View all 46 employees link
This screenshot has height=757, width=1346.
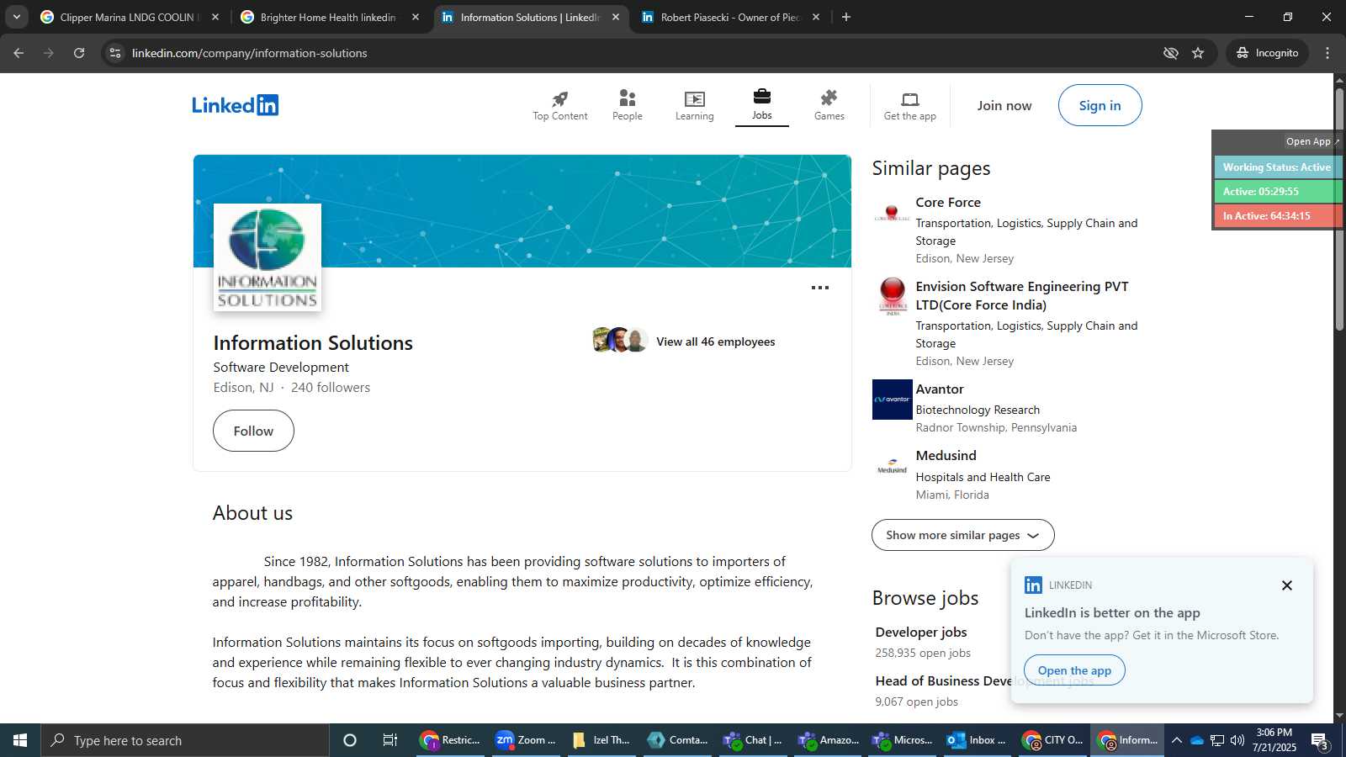click(x=716, y=341)
